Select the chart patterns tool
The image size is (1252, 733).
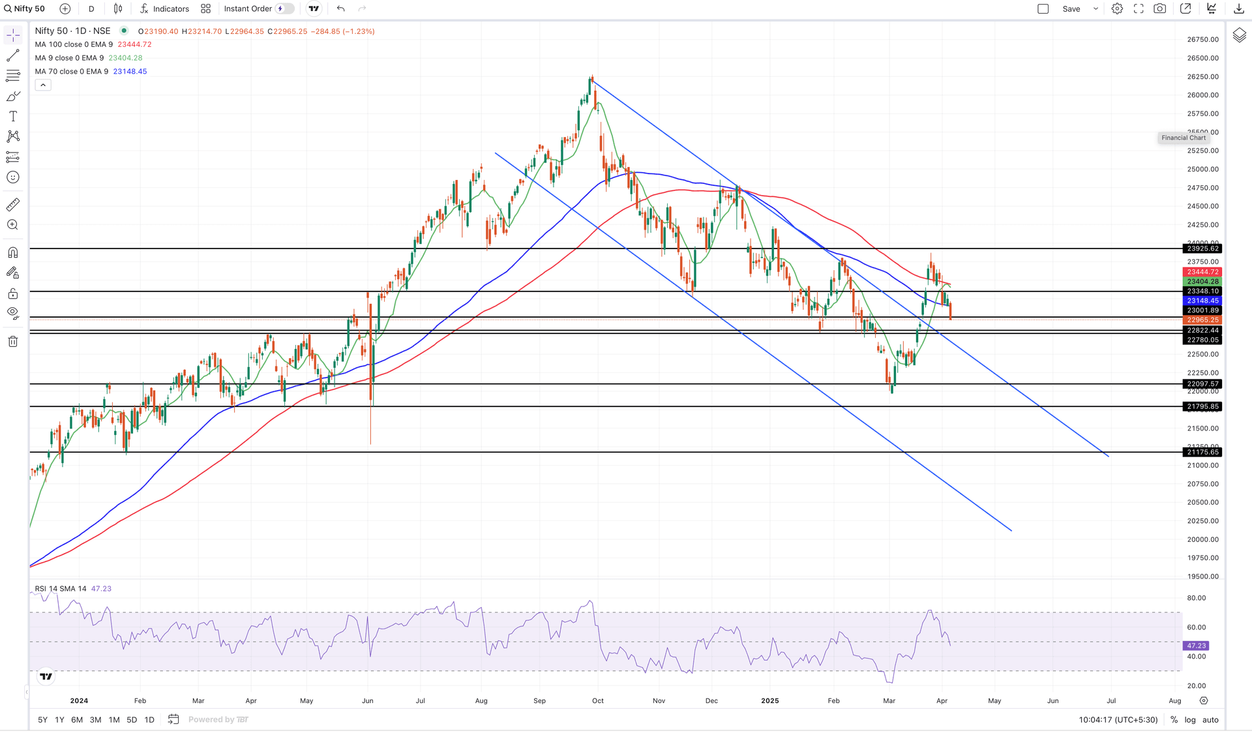pyautogui.click(x=13, y=137)
